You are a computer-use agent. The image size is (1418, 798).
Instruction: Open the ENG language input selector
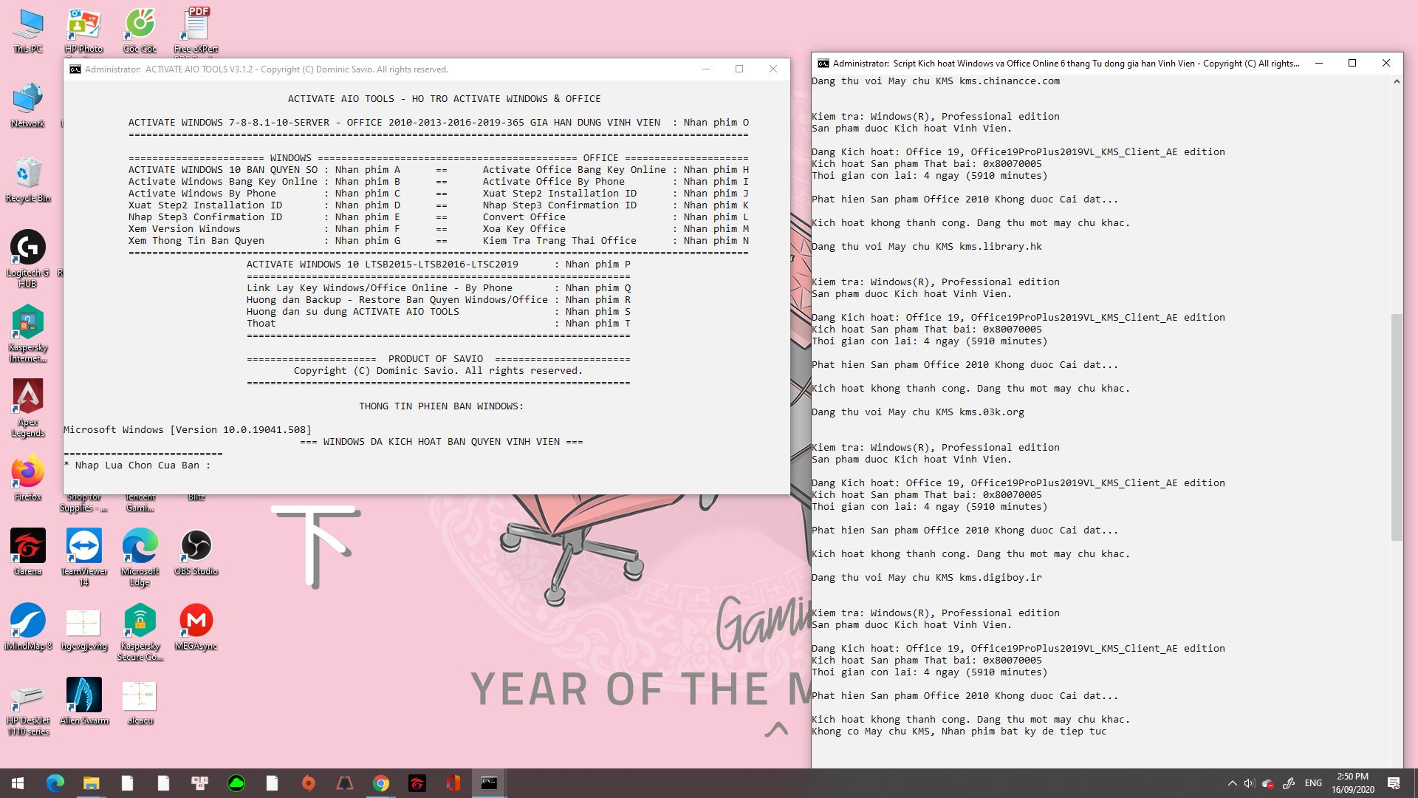pyautogui.click(x=1313, y=783)
